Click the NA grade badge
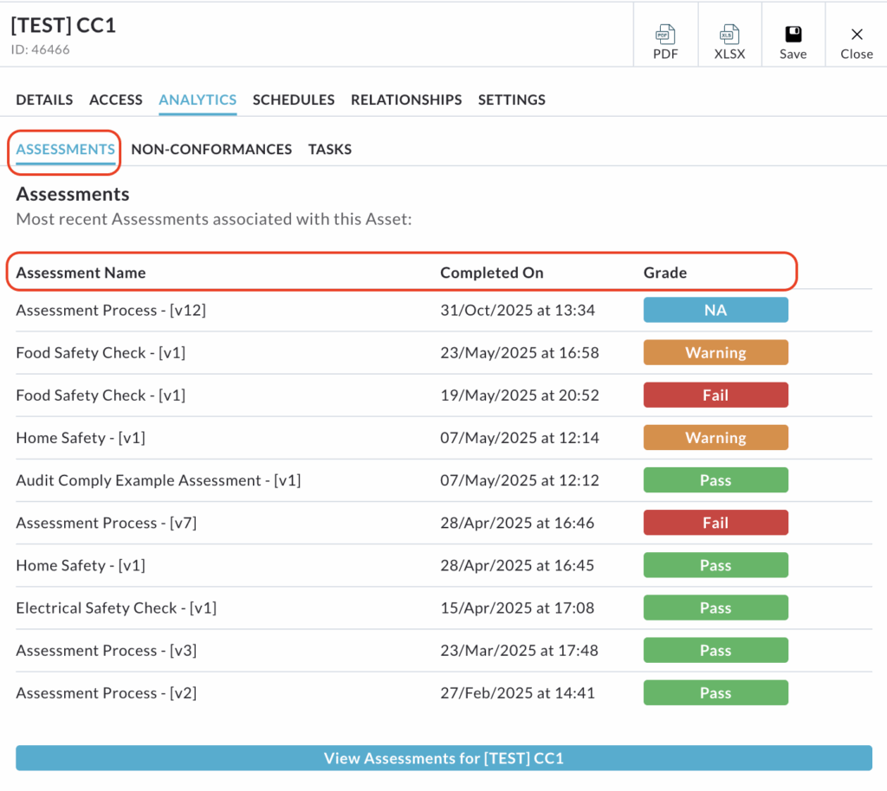Image resolution: width=887 pixels, height=791 pixels. 715,310
